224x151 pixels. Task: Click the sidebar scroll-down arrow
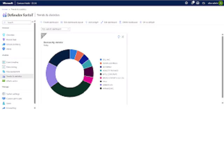point(35,108)
